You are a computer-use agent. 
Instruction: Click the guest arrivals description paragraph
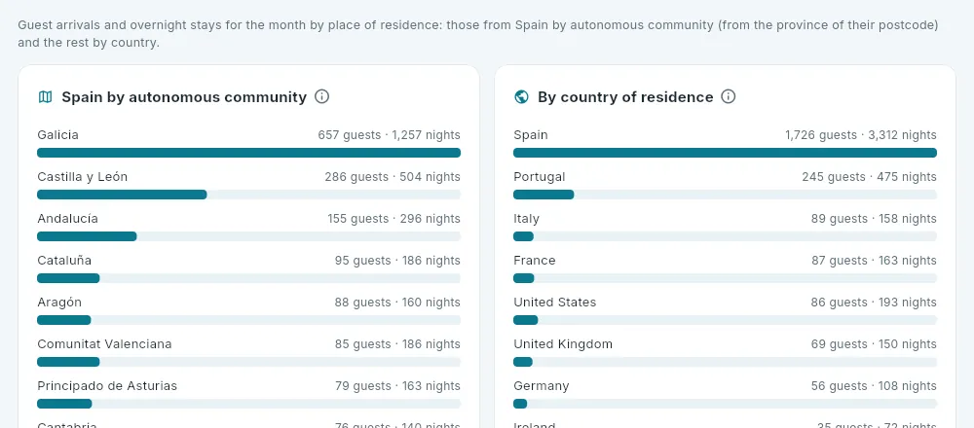[x=477, y=34]
